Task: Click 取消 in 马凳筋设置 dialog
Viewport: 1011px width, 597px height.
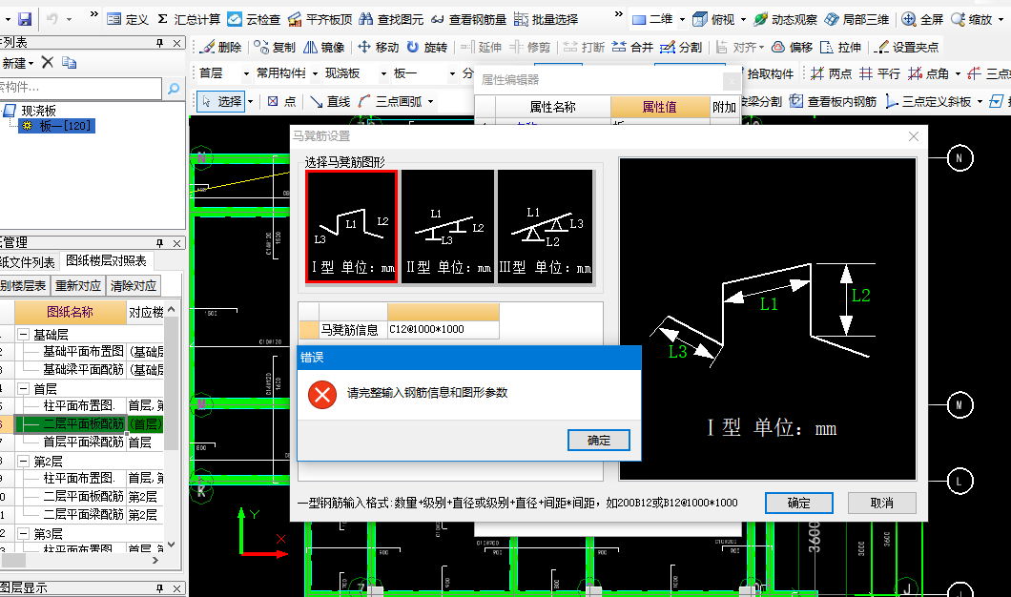Action: click(x=881, y=503)
